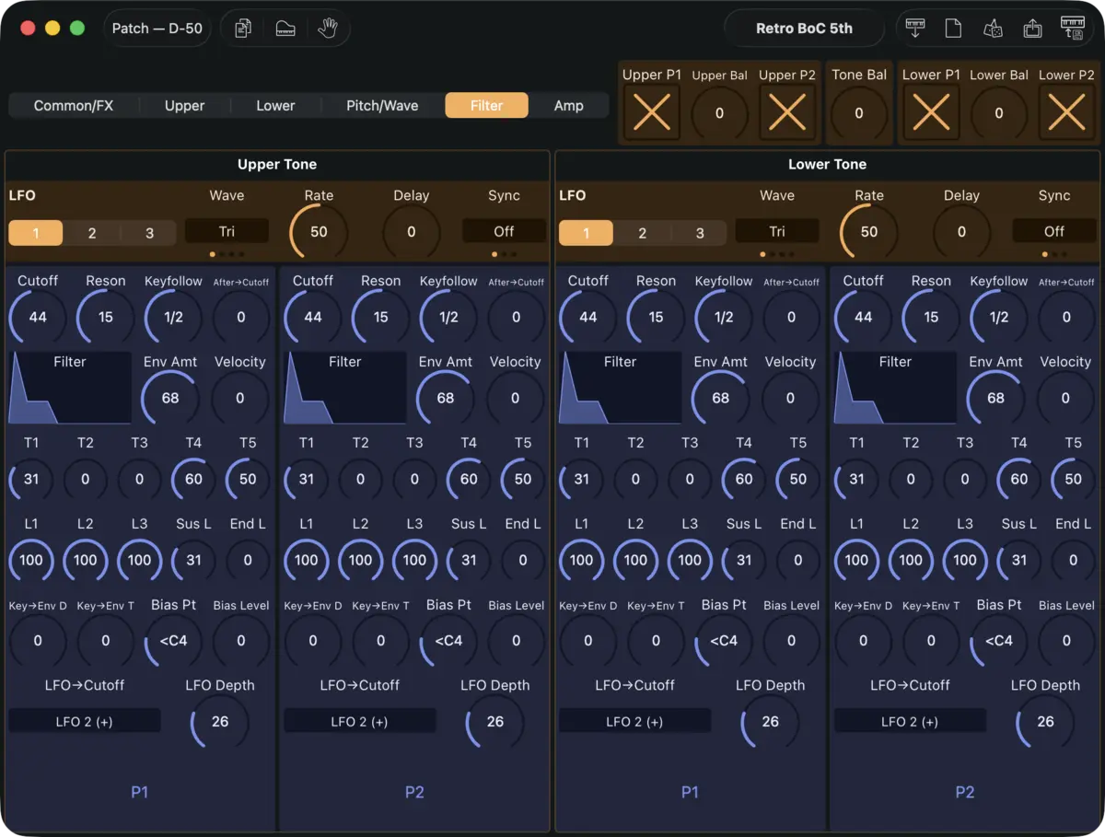Click Upper Tone P1 T4 knob

point(193,479)
